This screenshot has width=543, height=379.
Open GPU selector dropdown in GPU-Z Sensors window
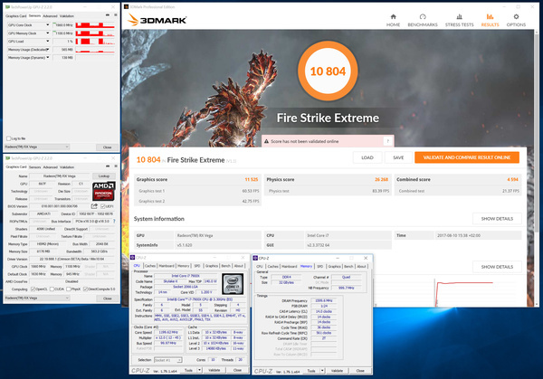click(x=37, y=147)
